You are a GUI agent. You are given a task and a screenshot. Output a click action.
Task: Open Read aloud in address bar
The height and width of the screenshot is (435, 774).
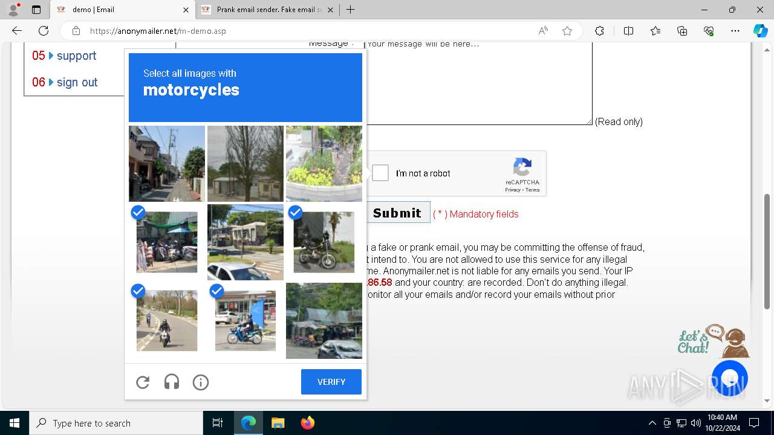pyautogui.click(x=543, y=31)
